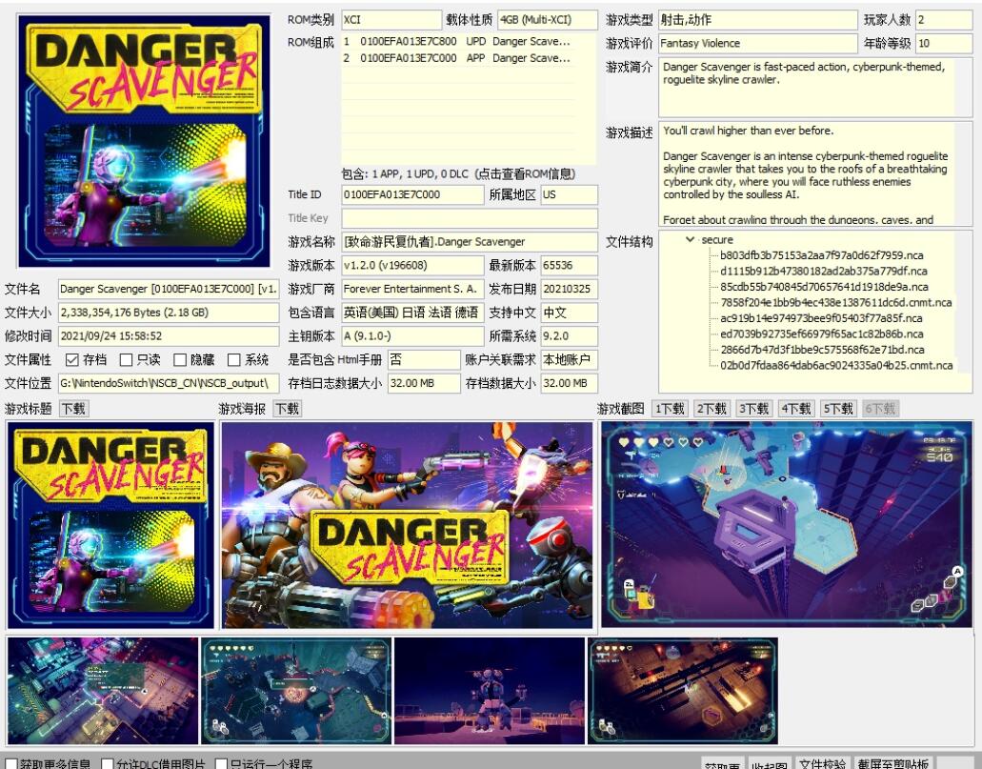Click the 存档日志数据大小 32.00 MB field
The height and width of the screenshot is (769, 982).
coord(424,383)
